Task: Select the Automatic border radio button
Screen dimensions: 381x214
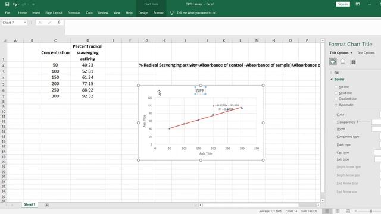Action: pos(336,105)
